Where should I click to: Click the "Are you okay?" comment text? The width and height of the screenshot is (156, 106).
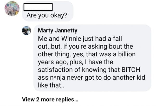pyautogui.click(x=47, y=16)
